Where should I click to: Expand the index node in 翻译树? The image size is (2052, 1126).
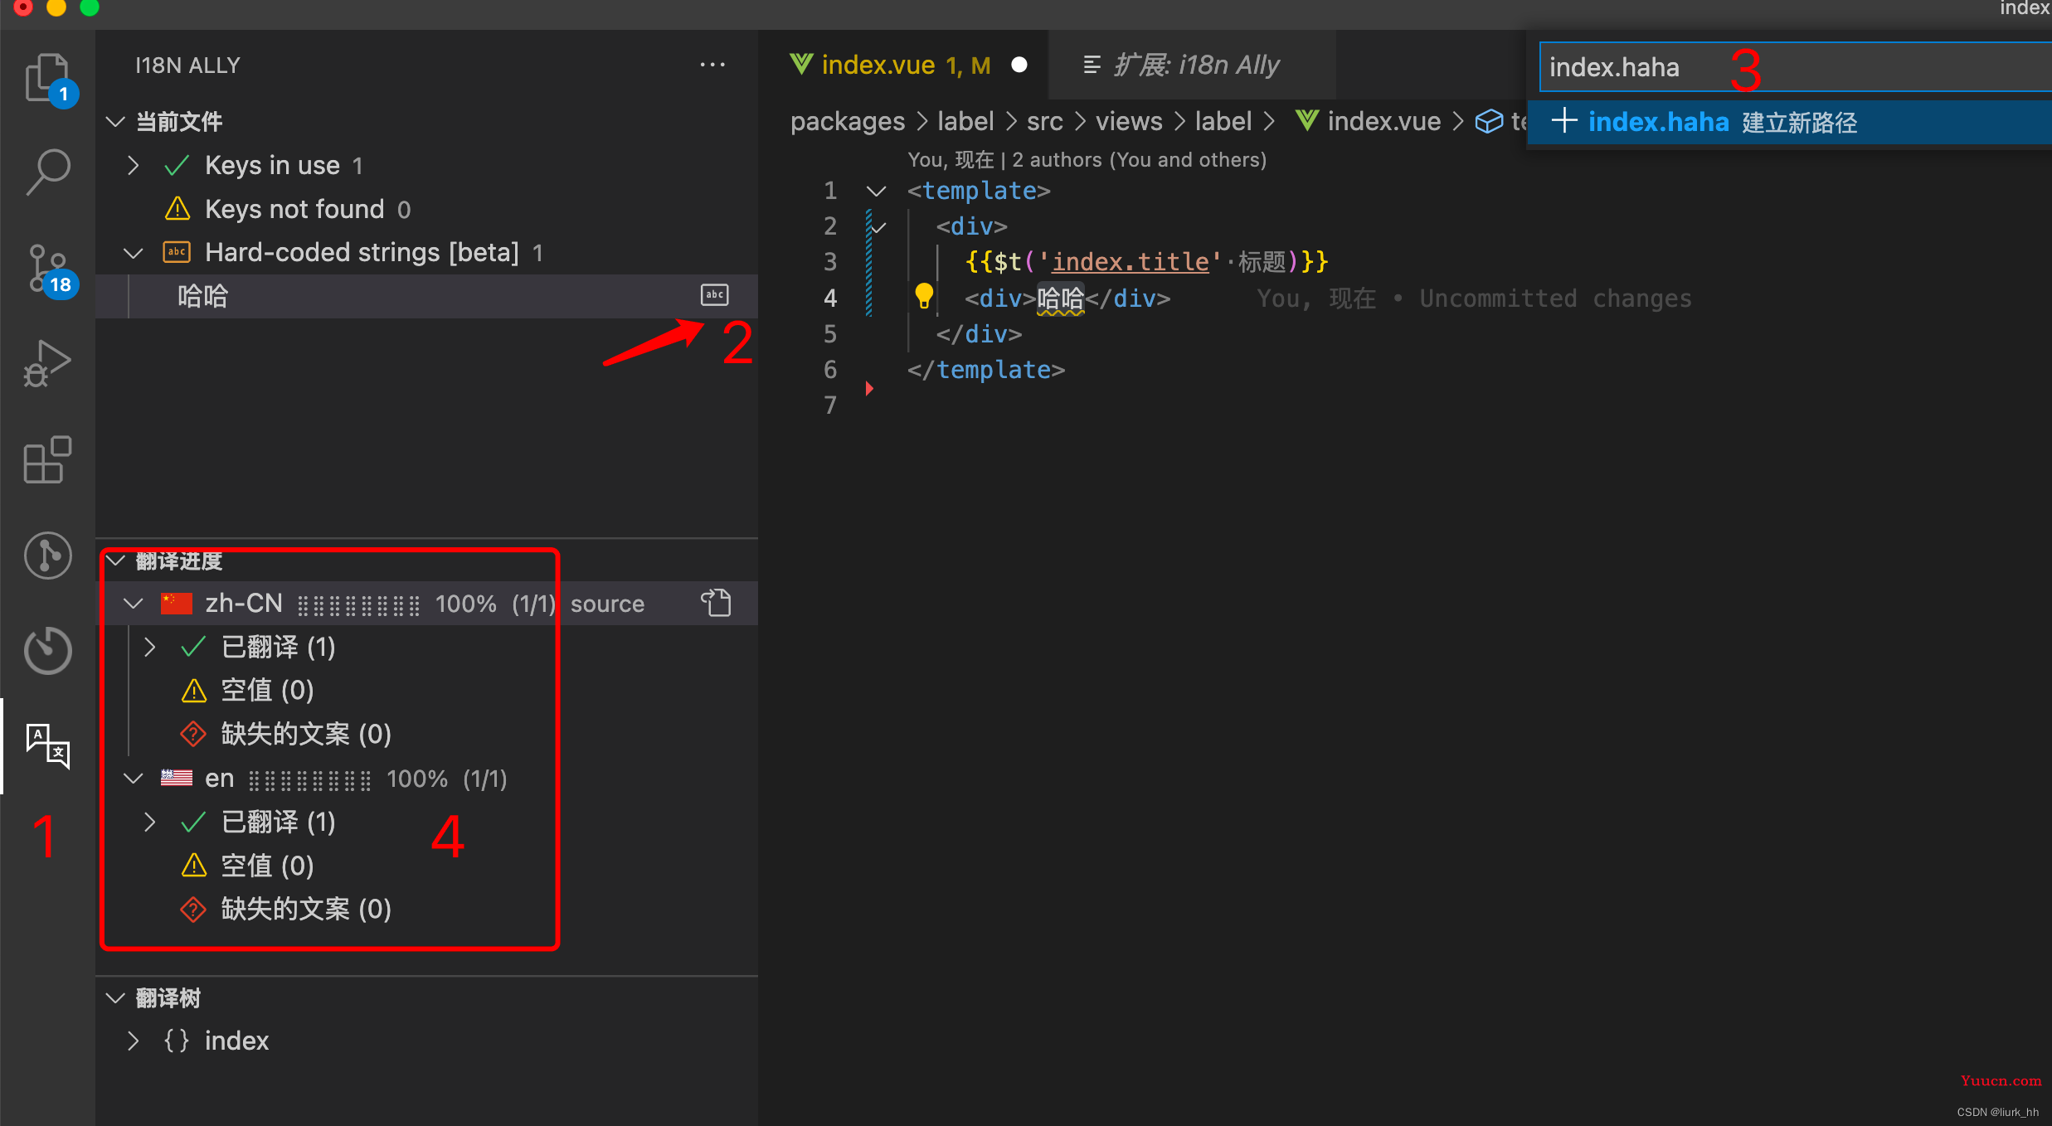(x=133, y=1041)
